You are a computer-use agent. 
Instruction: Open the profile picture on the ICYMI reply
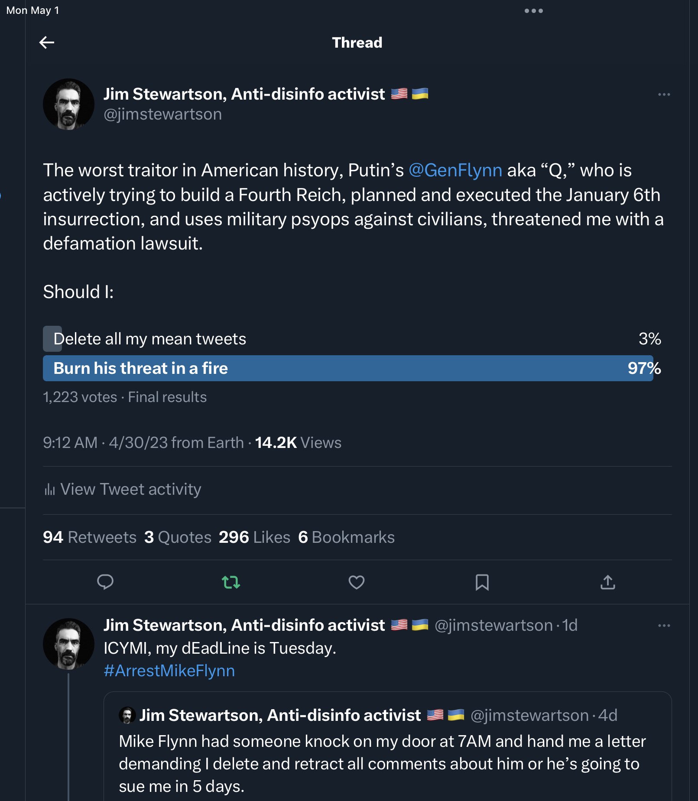point(68,644)
